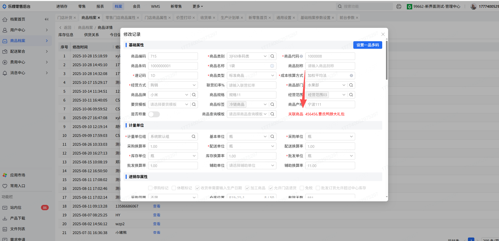Click the printer icon in top bar
The height and width of the screenshot is (241, 499).
click(x=399, y=6)
